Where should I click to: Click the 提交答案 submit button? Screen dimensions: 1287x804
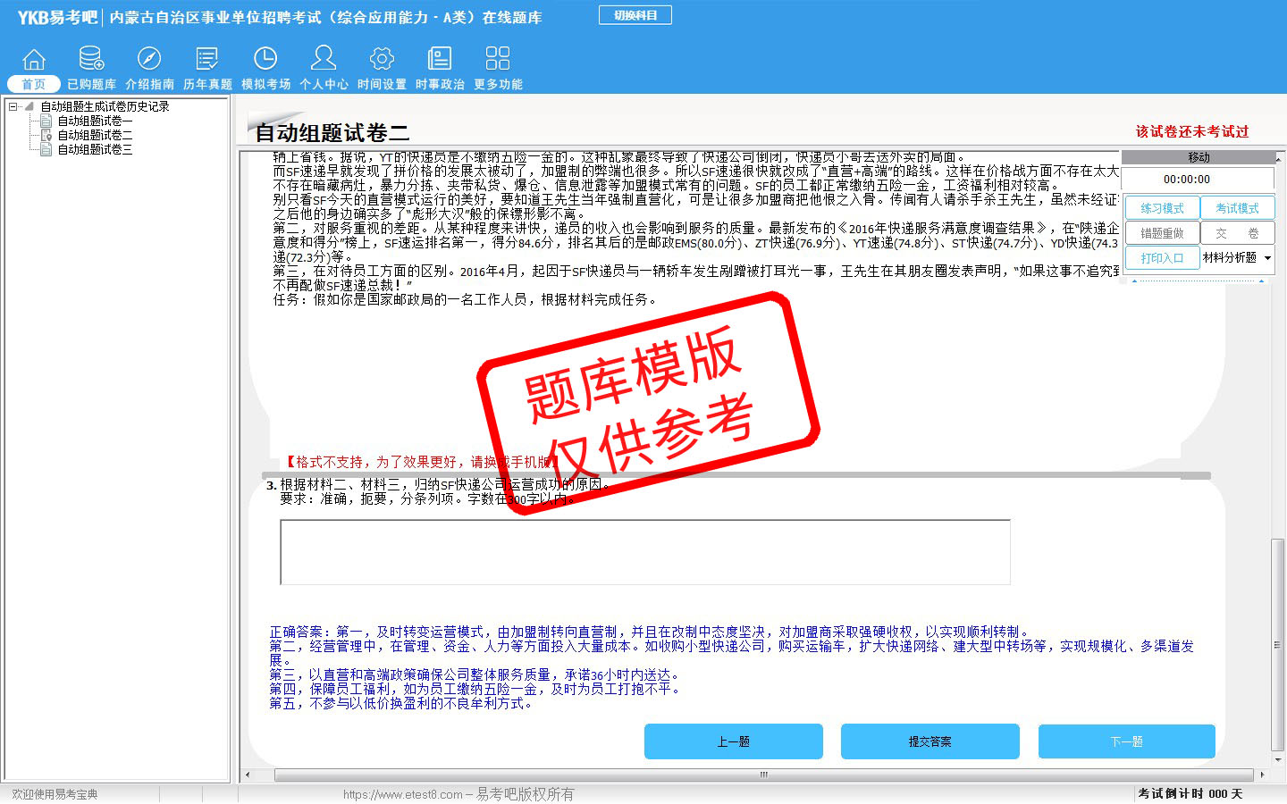point(929,741)
